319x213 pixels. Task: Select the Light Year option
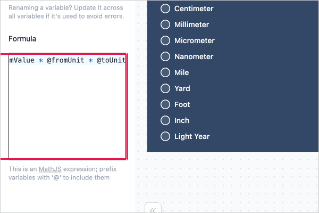[x=165, y=136]
